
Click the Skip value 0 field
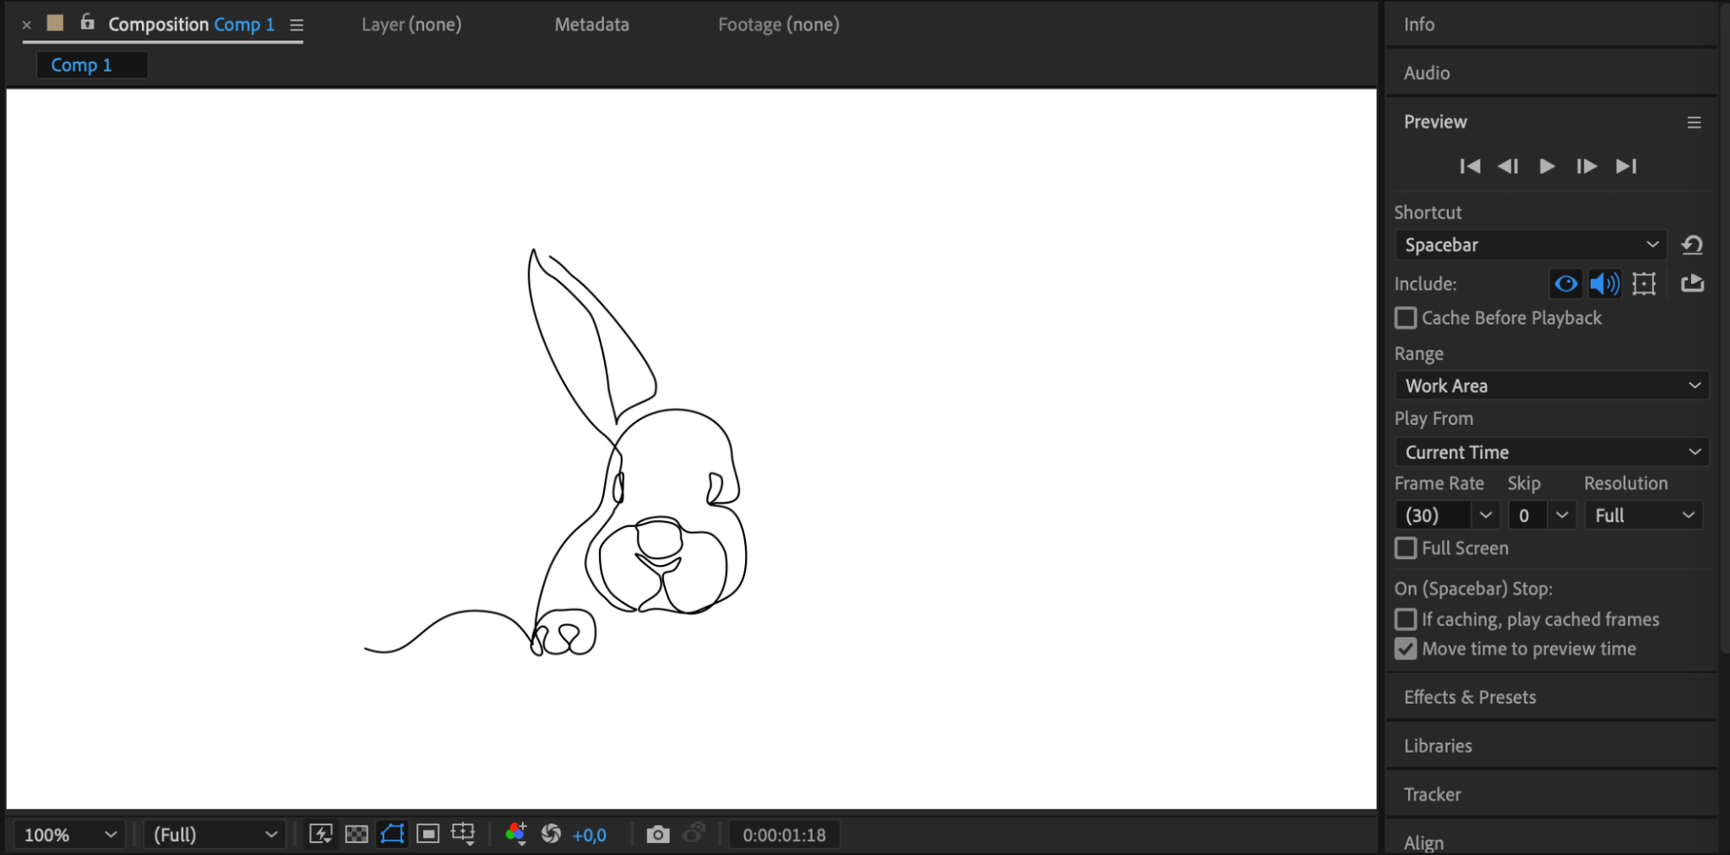coord(1527,516)
